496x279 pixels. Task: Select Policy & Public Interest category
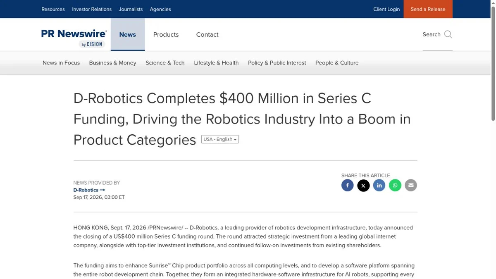tap(277, 63)
